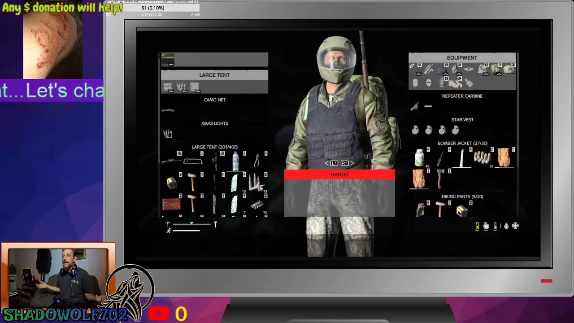Expand the cap slot chevron in Equipment
The image size is (574, 323).
[445, 74]
